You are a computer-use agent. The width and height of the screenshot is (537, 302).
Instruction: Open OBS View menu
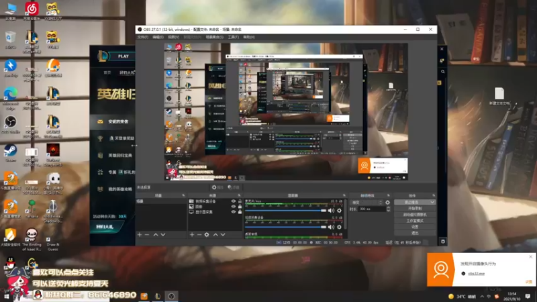pos(173,37)
